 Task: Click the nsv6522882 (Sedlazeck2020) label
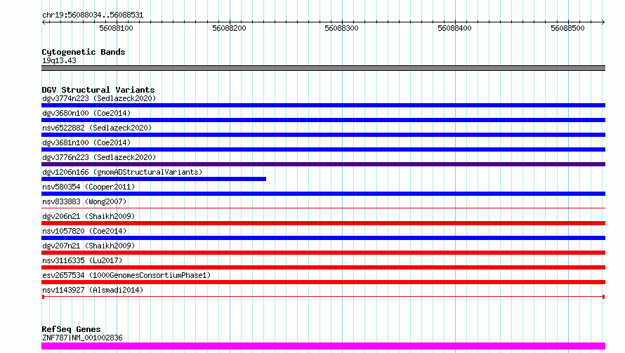click(97, 128)
